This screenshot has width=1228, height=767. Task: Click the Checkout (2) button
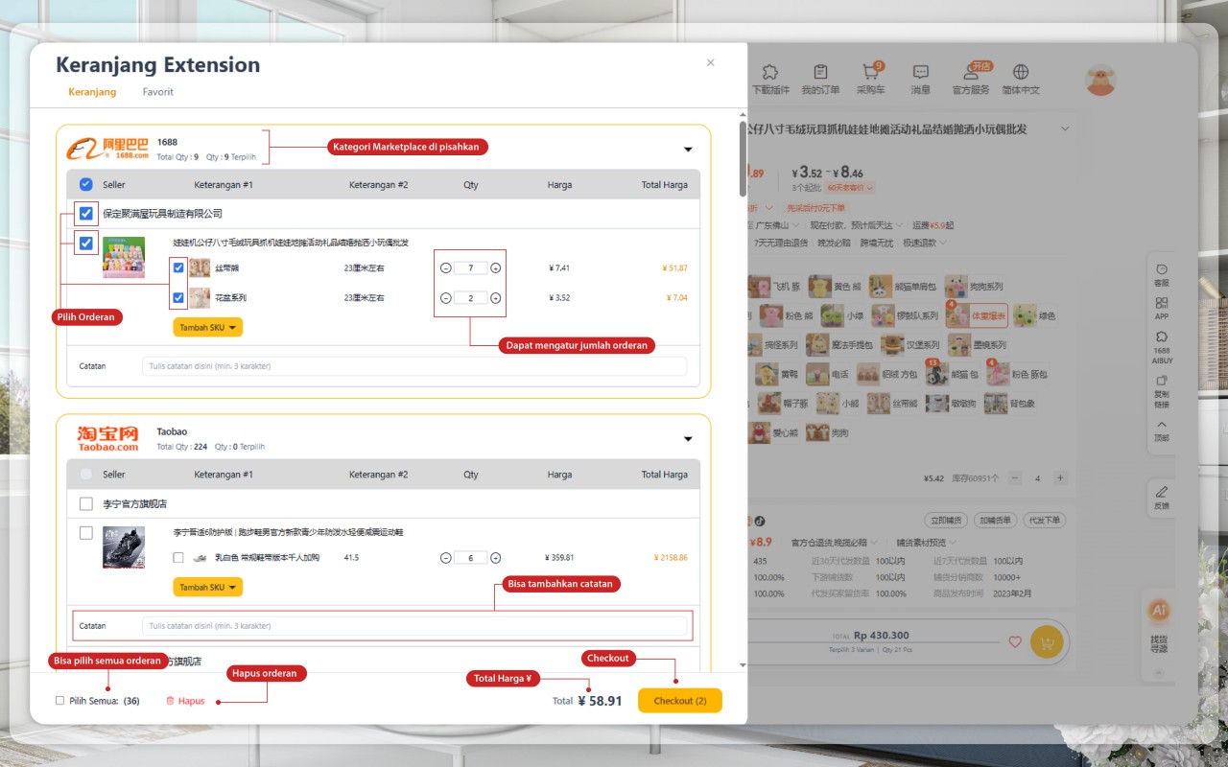click(680, 701)
